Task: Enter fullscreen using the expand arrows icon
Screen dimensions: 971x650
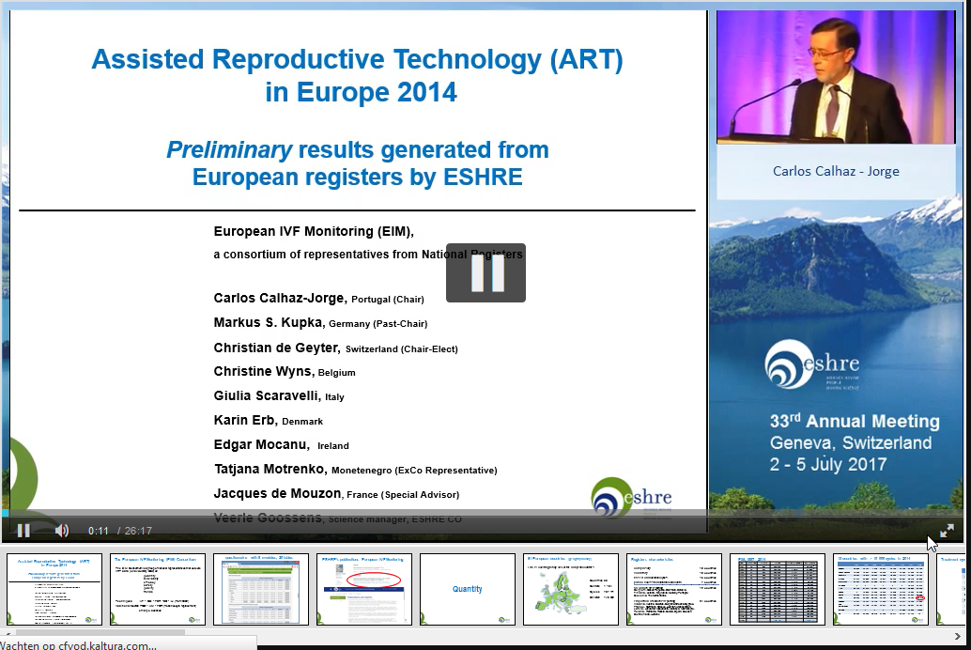Action: click(947, 531)
